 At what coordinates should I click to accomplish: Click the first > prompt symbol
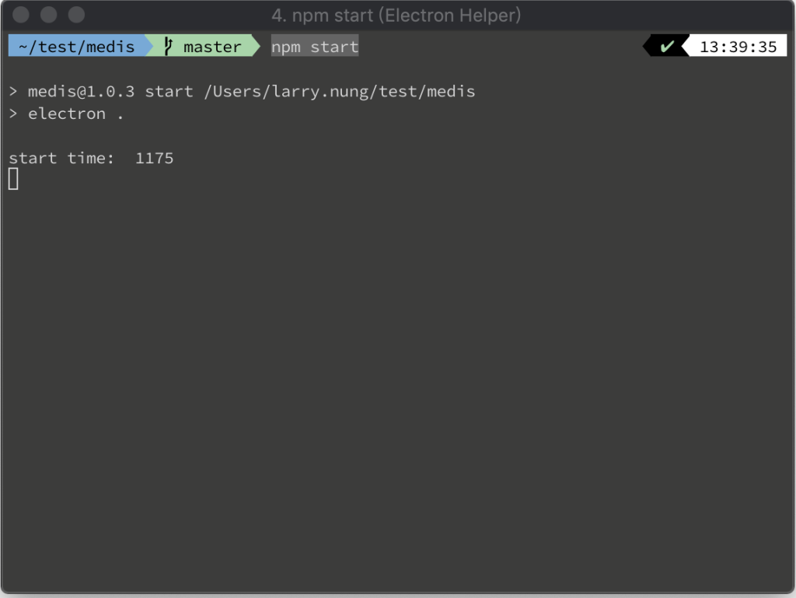click(x=13, y=92)
